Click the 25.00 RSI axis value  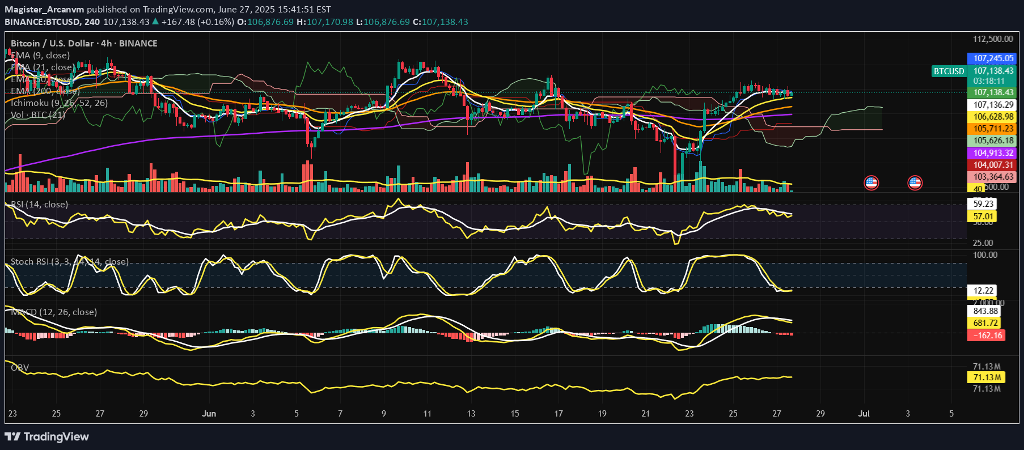[x=983, y=243]
